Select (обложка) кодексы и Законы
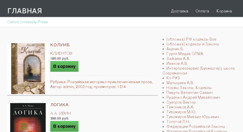This screenshot has width=243, height=132. [193, 44]
